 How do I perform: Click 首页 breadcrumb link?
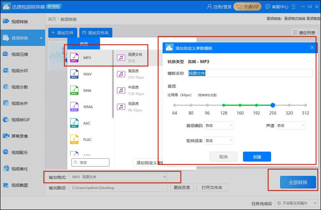[x=52, y=19]
